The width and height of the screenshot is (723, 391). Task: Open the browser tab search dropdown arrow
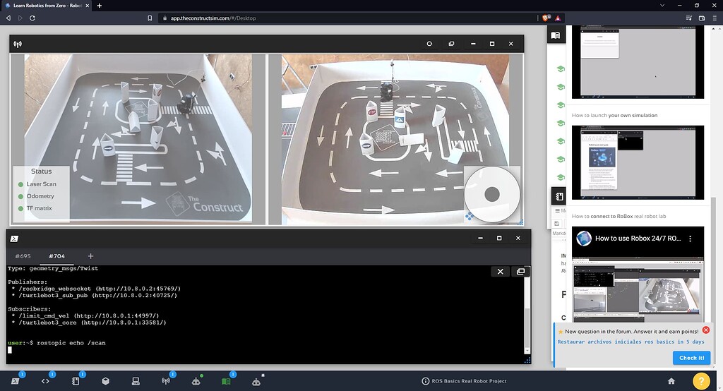tap(662, 6)
